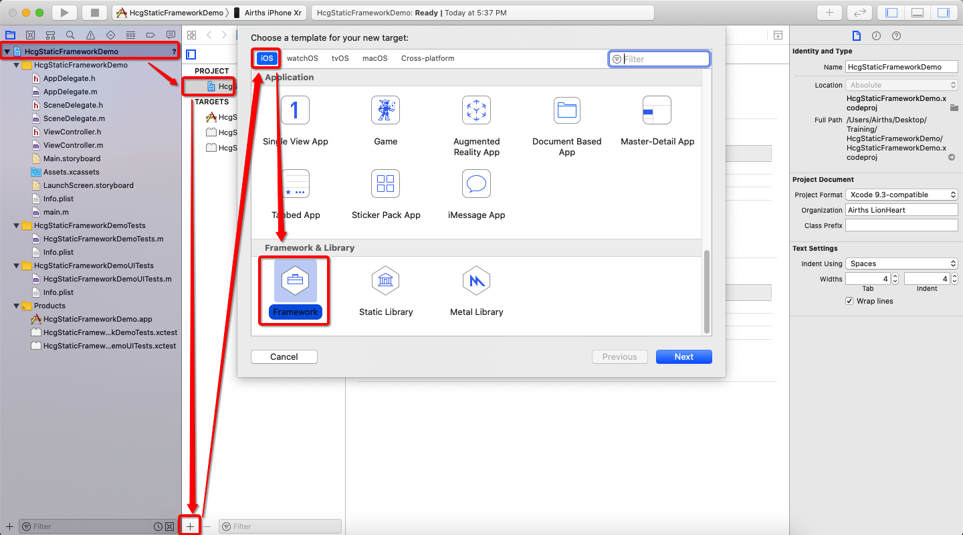Open the Indent Using dropdown
Viewport: 963px width, 535px height.
(901, 263)
